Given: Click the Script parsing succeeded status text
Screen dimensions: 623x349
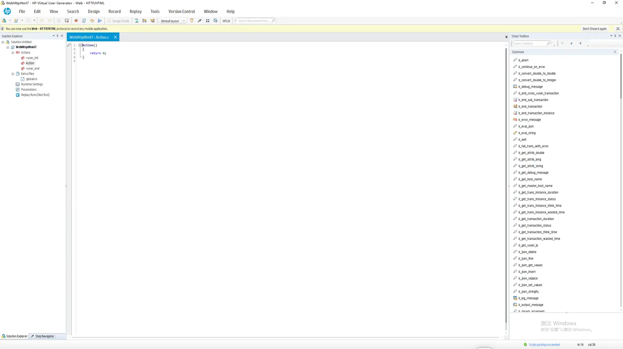Looking at the screenshot, I should (544, 345).
